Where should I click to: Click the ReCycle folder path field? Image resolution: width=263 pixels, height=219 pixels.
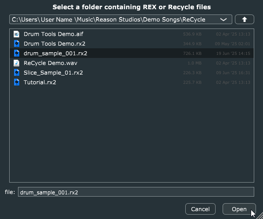pyautogui.click(x=121, y=19)
